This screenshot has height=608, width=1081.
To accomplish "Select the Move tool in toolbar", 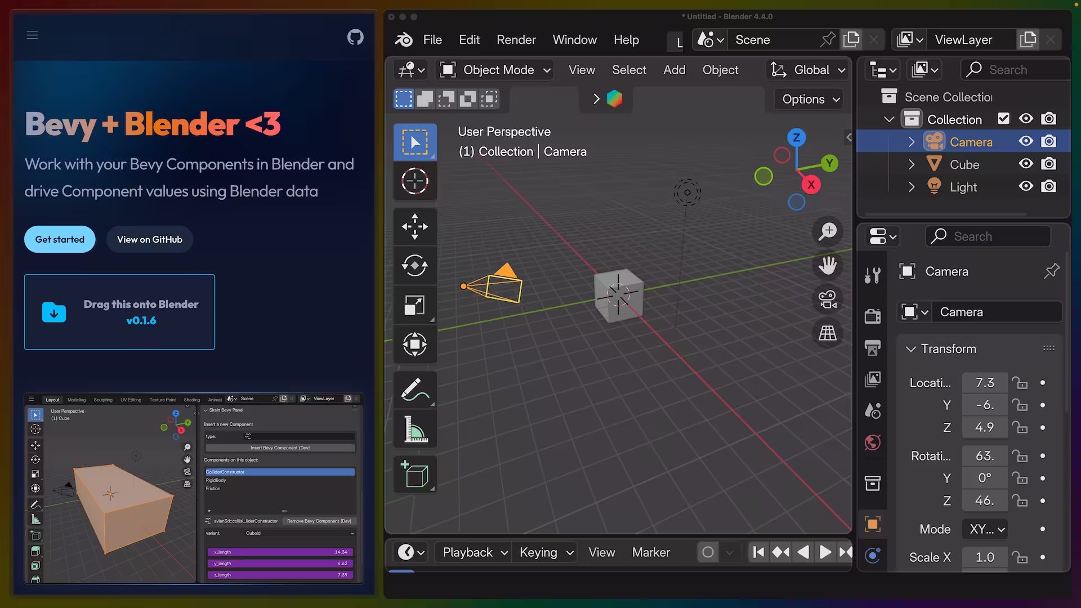I will (415, 226).
